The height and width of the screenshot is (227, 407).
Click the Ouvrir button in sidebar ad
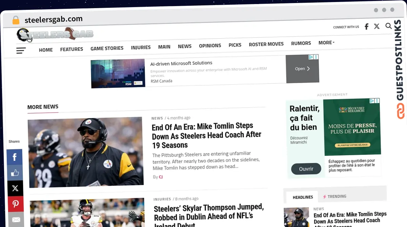click(x=306, y=169)
